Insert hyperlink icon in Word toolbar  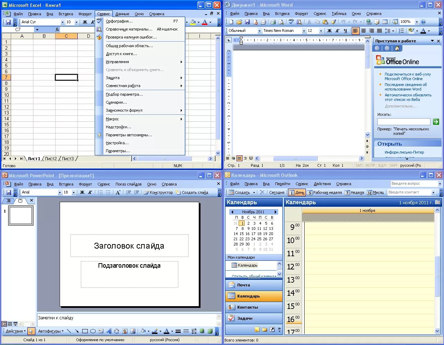[x=369, y=22]
